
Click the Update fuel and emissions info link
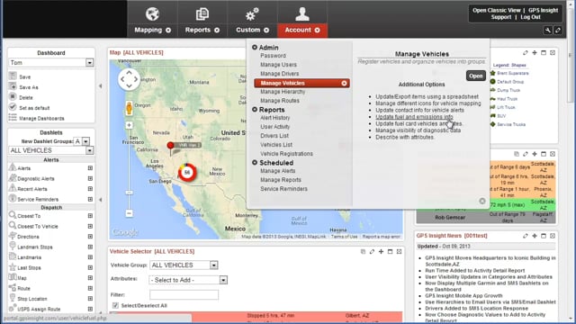pos(414,117)
